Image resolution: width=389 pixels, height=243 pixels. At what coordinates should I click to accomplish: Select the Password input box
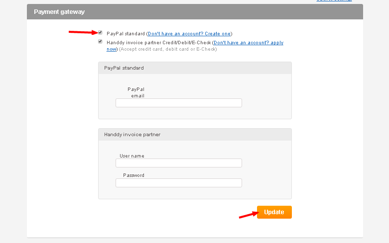pos(179,183)
